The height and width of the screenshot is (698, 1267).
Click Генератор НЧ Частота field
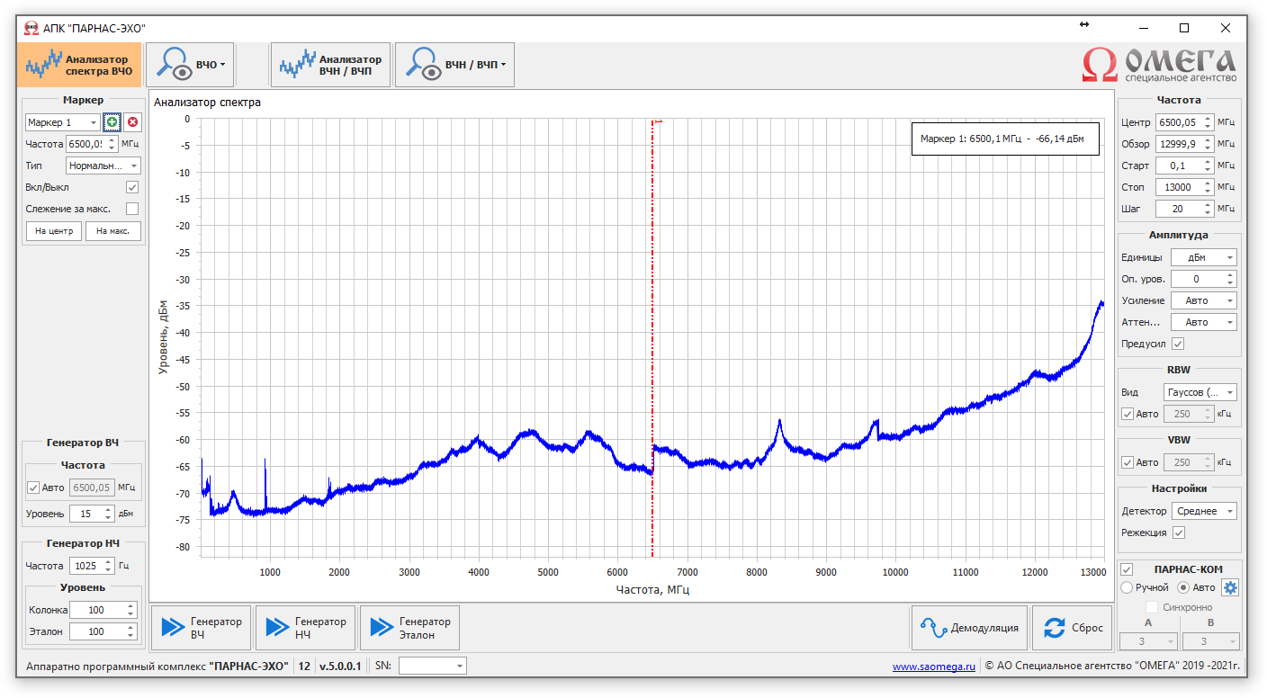[93, 566]
